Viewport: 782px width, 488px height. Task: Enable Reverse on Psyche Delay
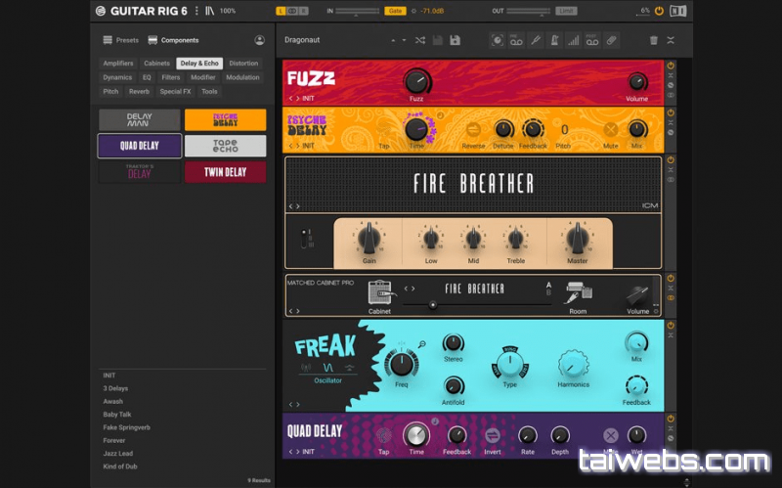(473, 130)
